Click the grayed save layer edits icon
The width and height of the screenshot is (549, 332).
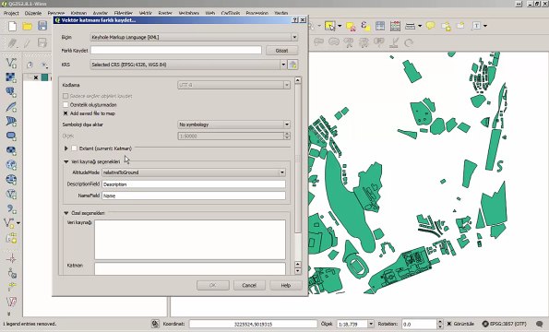click(42, 43)
